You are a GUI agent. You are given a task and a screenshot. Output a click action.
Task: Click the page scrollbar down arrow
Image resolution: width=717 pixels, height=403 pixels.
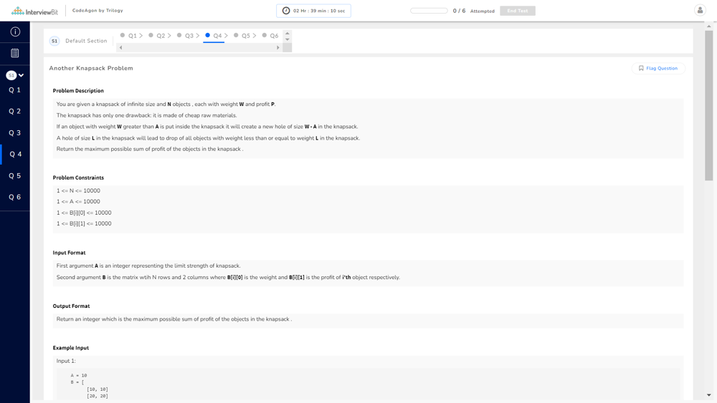click(x=709, y=395)
